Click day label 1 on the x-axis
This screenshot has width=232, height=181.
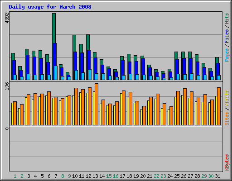pos(15,176)
